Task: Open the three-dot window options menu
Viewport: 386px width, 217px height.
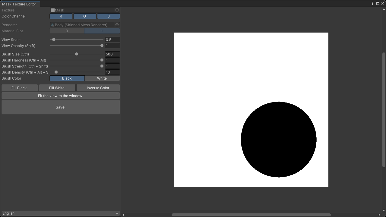Action: (372, 3)
